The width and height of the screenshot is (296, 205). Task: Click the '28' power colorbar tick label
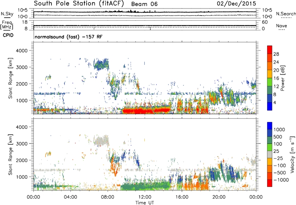(x=276, y=54)
